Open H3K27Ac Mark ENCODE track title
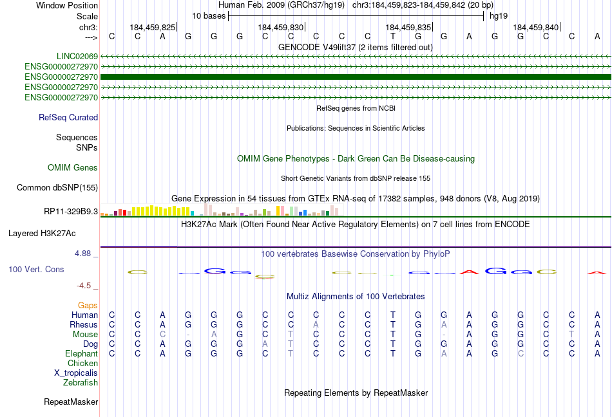 tap(356, 225)
